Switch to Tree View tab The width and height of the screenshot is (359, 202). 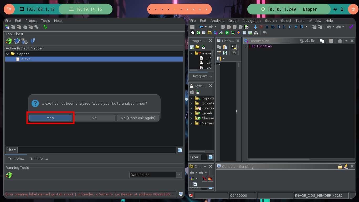click(x=16, y=159)
